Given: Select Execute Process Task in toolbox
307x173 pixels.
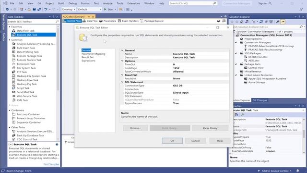Looking at the screenshot, I should pyautogui.click(x=29, y=60).
